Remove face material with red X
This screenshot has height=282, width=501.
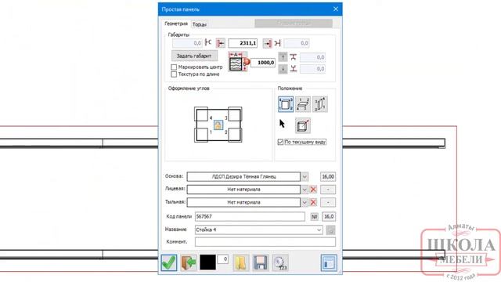click(x=313, y=190)
